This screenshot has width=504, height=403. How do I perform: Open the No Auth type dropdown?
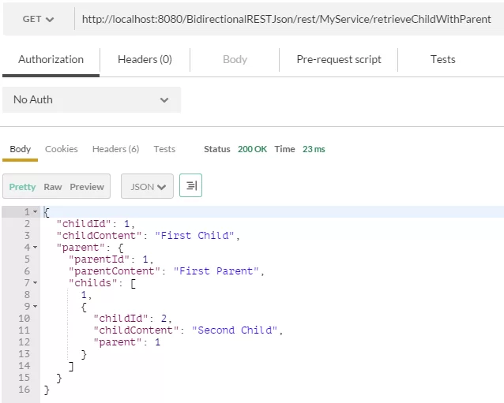click(92, 100)
